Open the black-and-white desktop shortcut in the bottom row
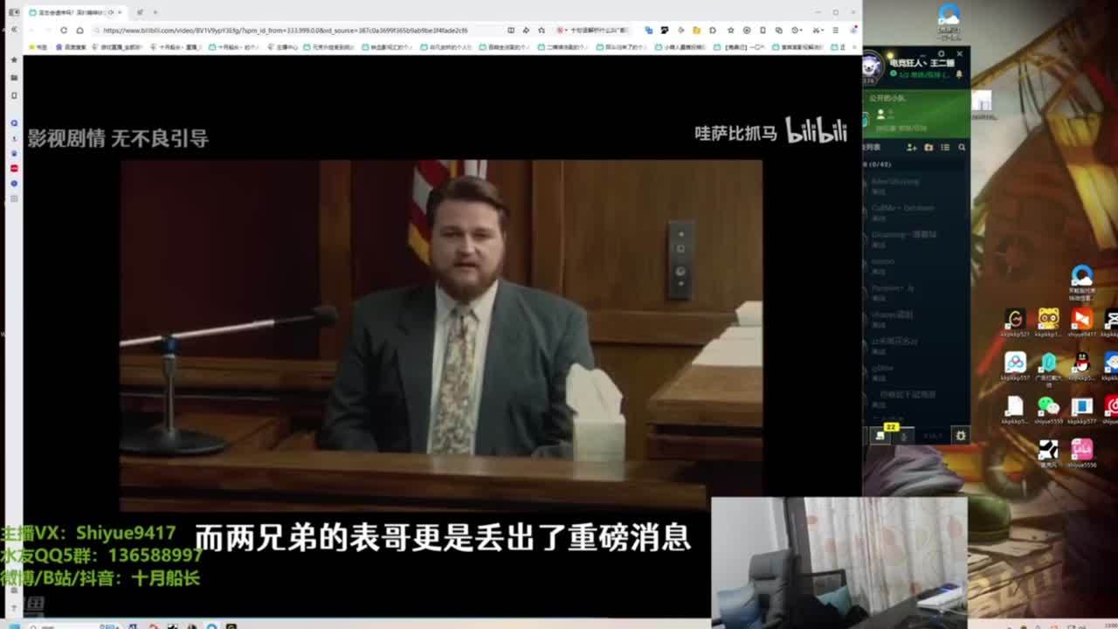1118x629 pixels. (1048, 452)
